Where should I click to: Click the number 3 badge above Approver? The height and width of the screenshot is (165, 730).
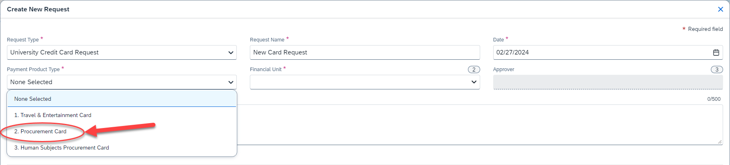coord(717,69)
